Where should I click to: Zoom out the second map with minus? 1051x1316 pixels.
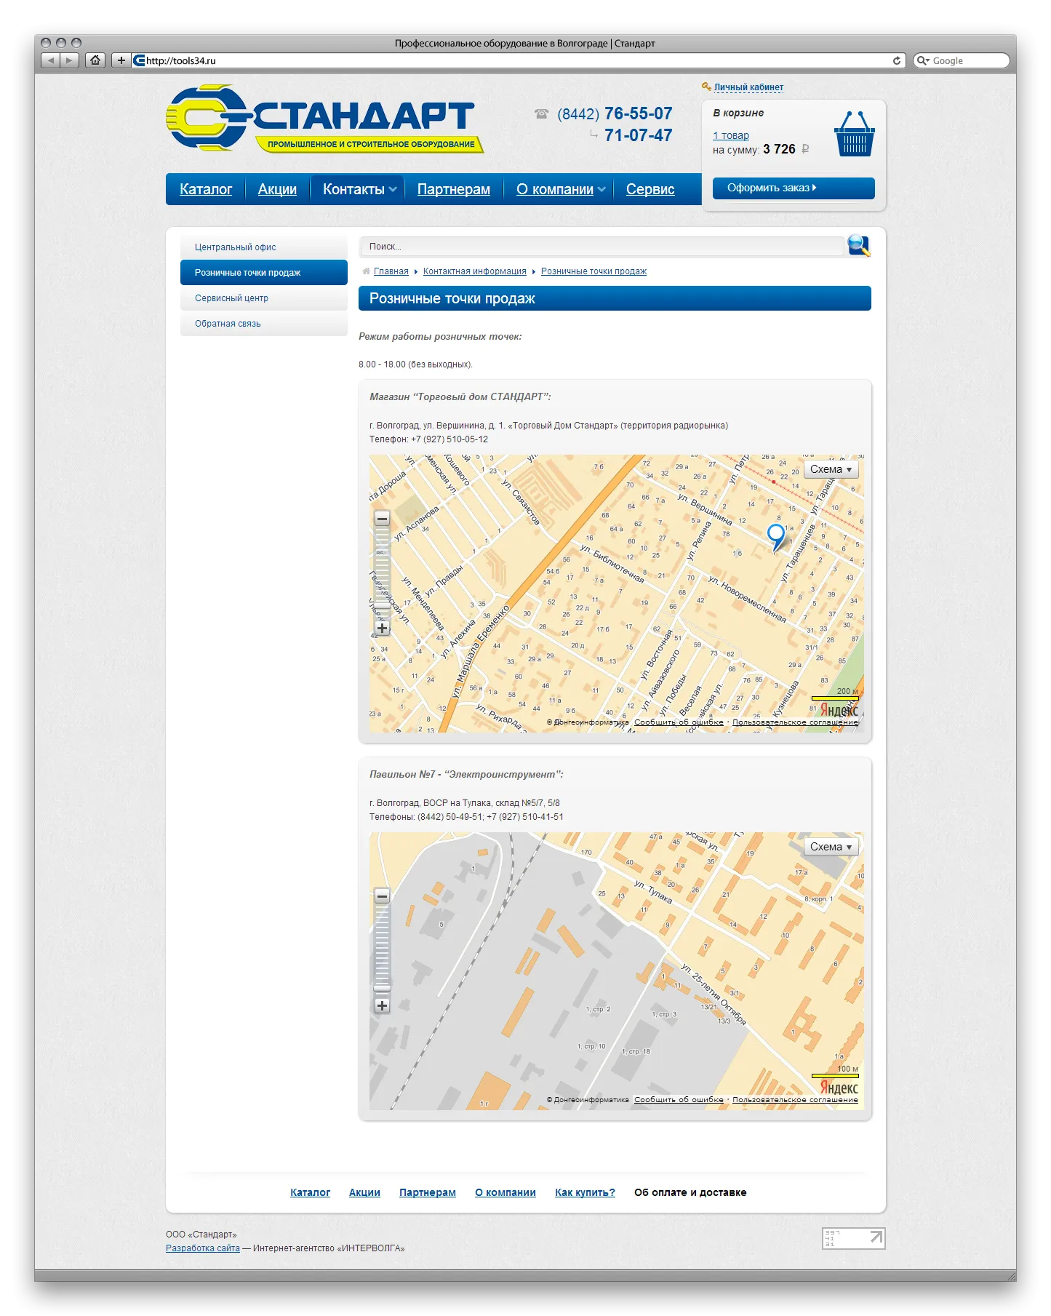pyautogui.click(x=382, y=896)
